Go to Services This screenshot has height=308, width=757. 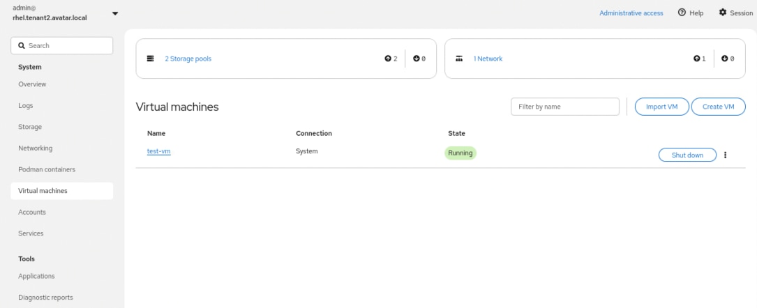31,233
